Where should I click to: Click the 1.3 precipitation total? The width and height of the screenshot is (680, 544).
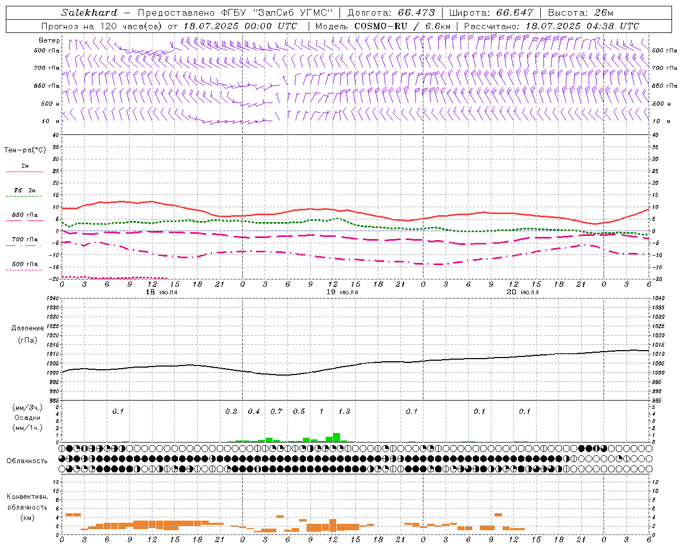(x=344, y=411)
